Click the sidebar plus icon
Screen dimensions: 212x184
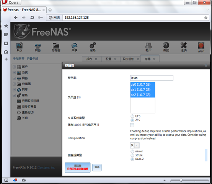6,59
